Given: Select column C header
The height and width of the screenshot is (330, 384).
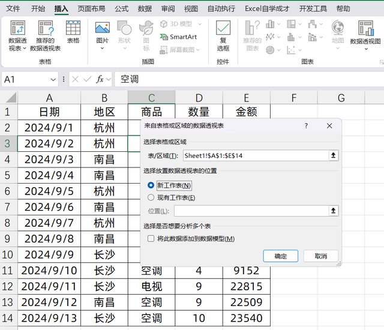Looking at the screenshot, I should click(x=151, y=98).
